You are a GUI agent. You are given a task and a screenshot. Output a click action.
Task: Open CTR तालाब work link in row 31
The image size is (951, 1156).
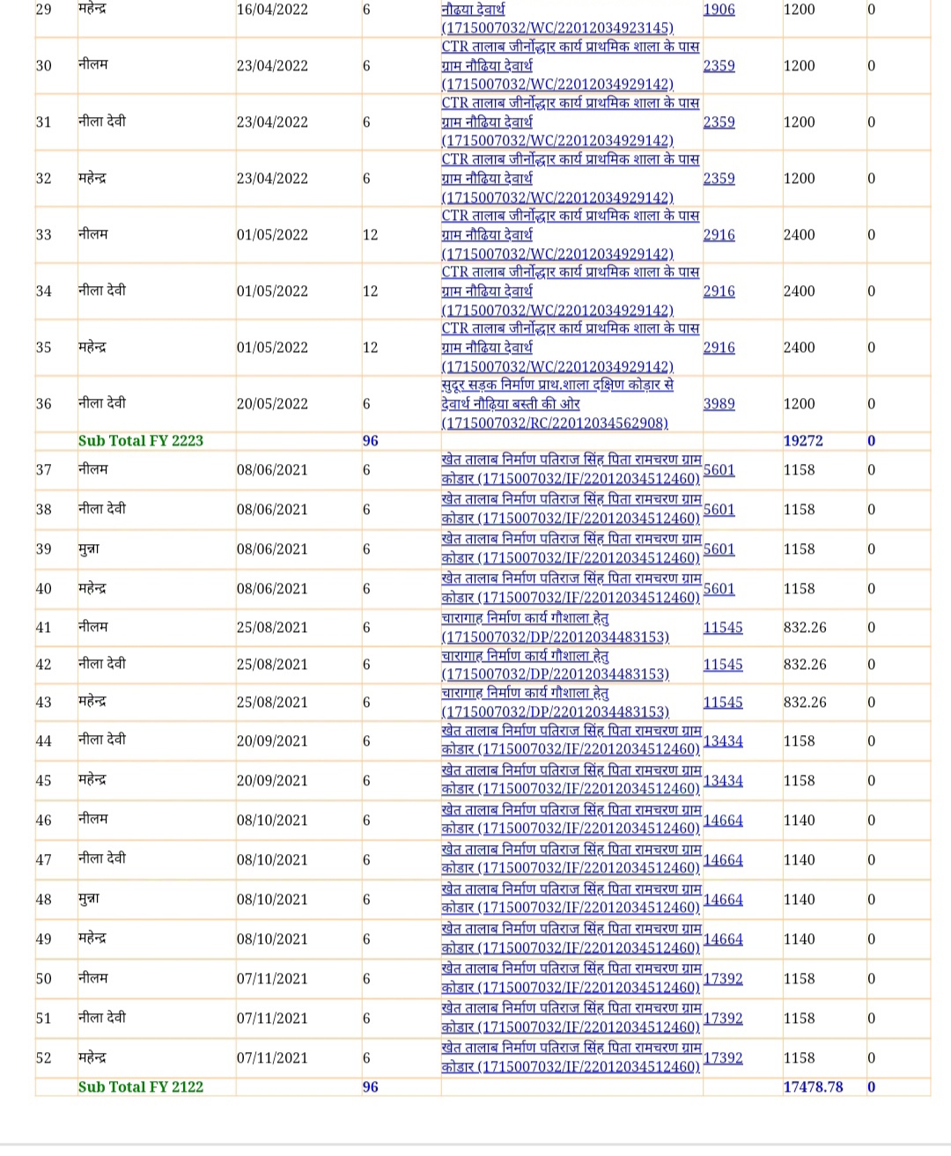click(x=570, y=121)
